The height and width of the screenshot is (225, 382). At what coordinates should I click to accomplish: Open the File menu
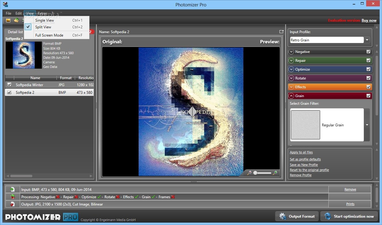[x=9, y=13]
